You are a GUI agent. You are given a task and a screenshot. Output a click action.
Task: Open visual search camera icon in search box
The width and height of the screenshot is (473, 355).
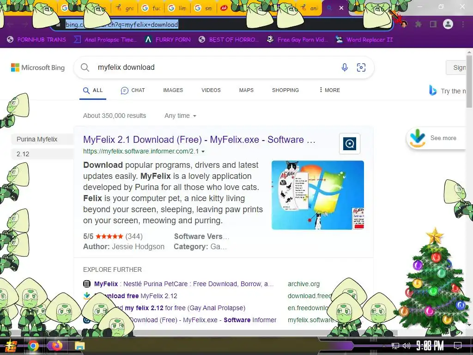click(x=361, y=67)
